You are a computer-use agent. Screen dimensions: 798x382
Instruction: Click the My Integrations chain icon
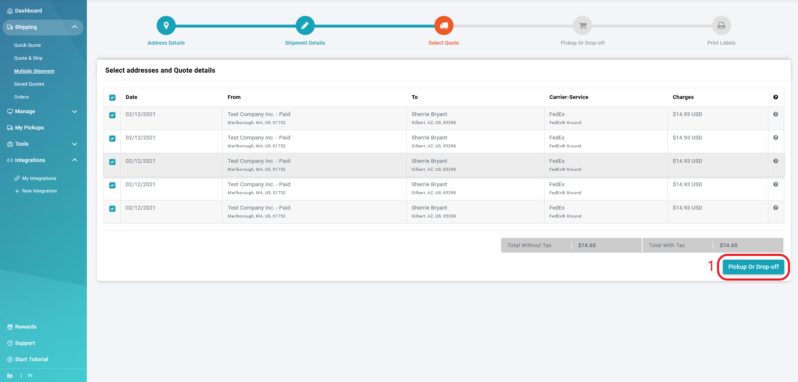tap(17, 178)
